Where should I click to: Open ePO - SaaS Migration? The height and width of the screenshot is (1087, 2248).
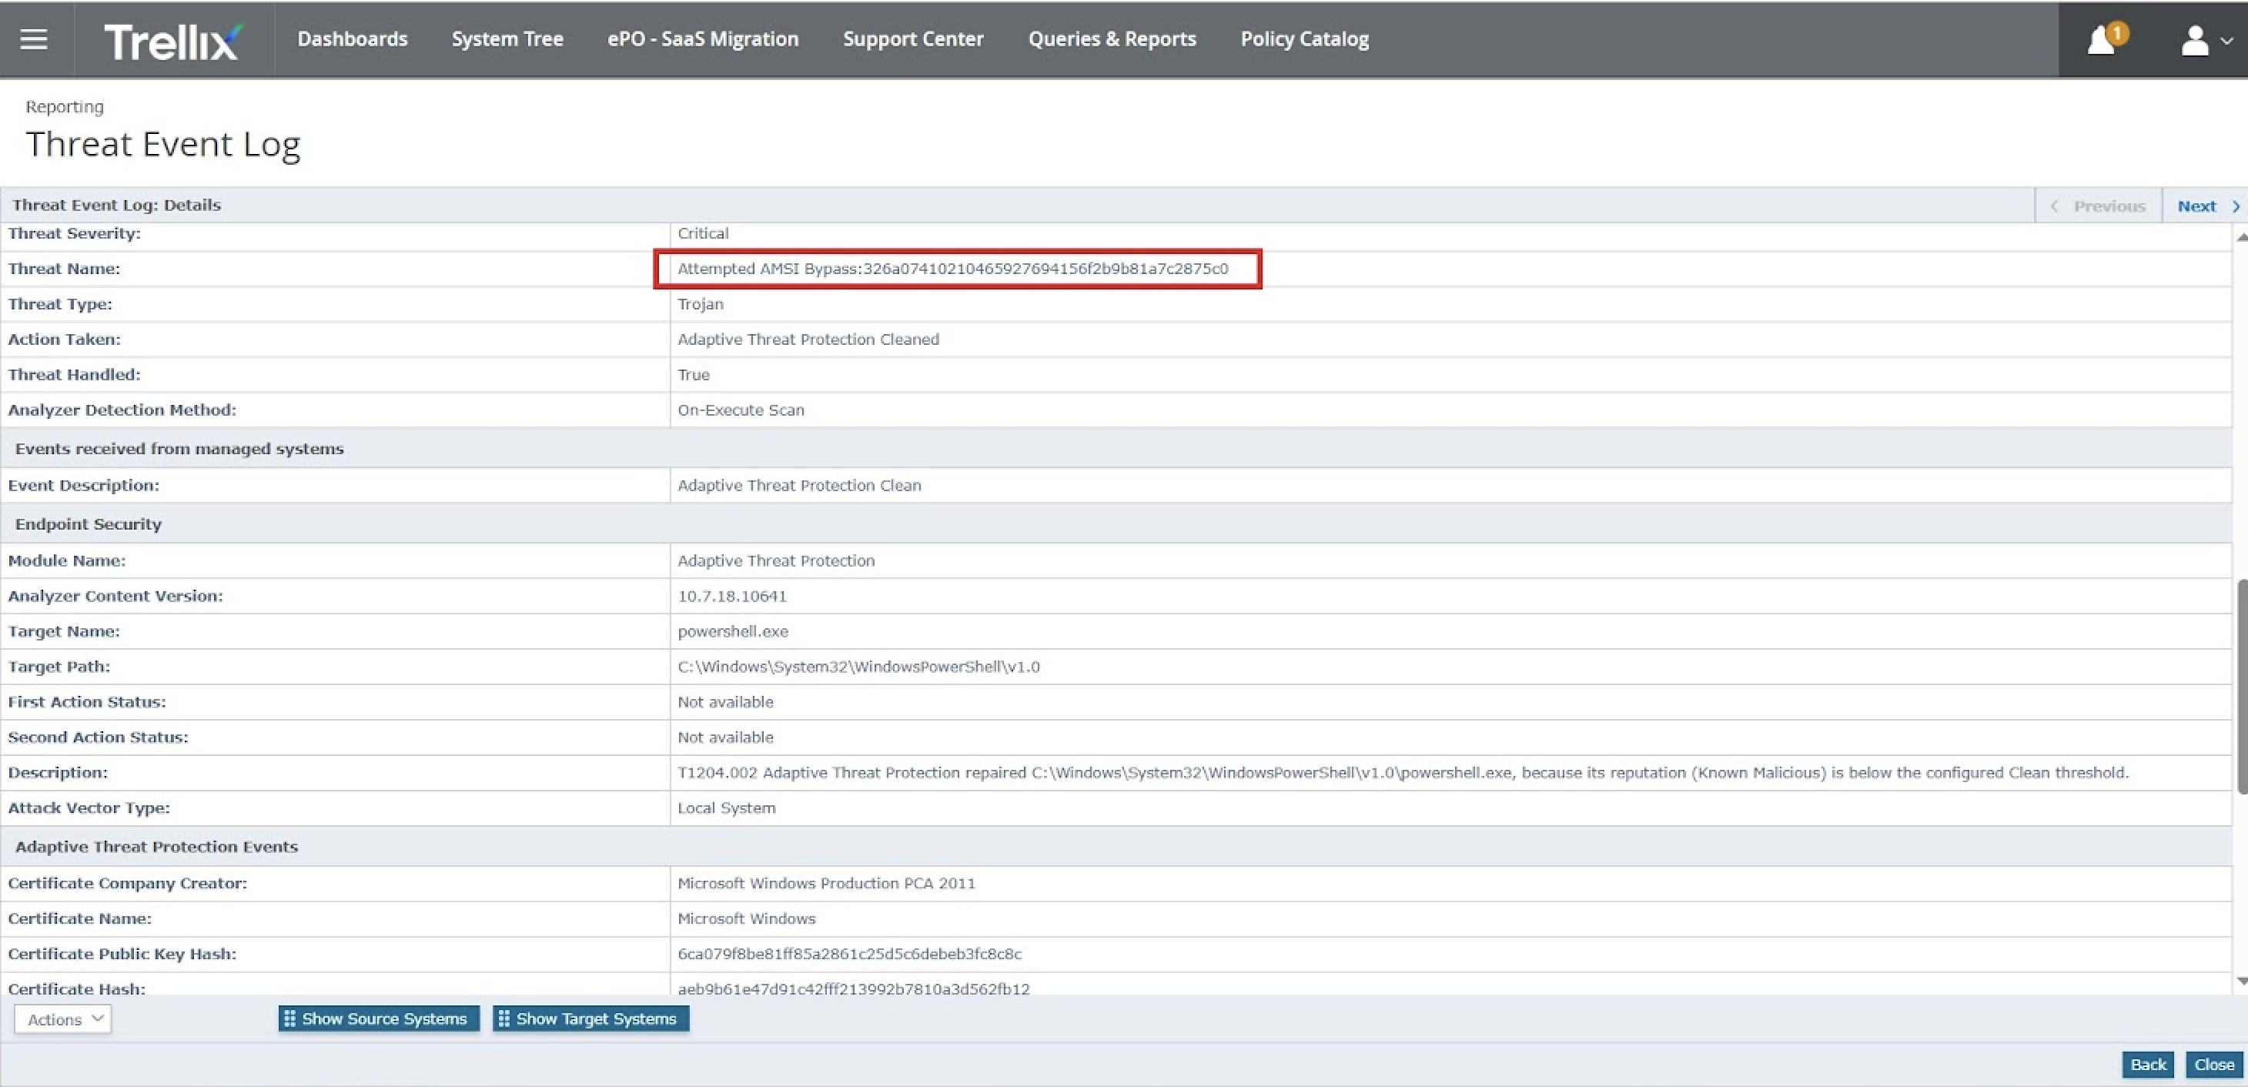702,39
